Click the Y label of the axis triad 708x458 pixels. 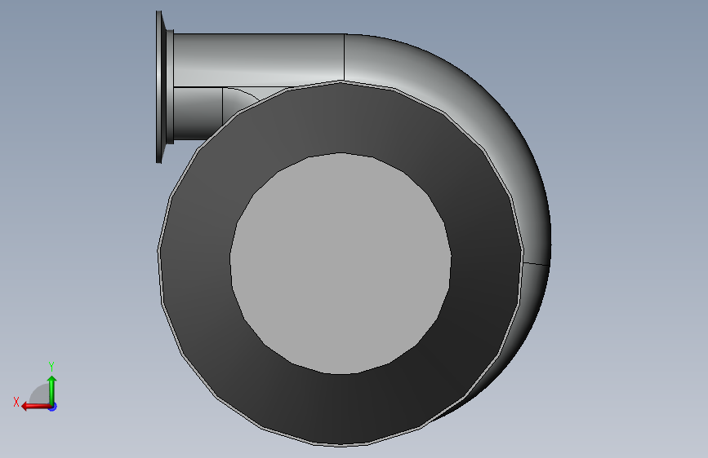tap(51, 366)
